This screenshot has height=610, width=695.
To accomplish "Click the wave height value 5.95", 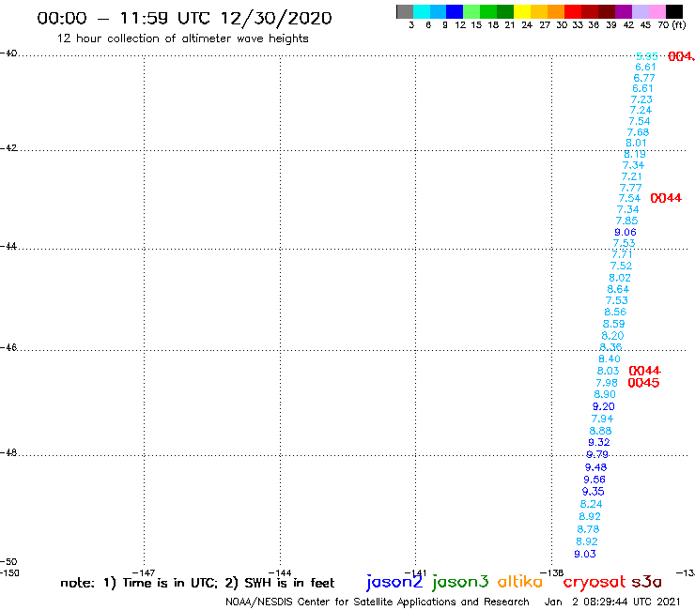I will (647, 56).
